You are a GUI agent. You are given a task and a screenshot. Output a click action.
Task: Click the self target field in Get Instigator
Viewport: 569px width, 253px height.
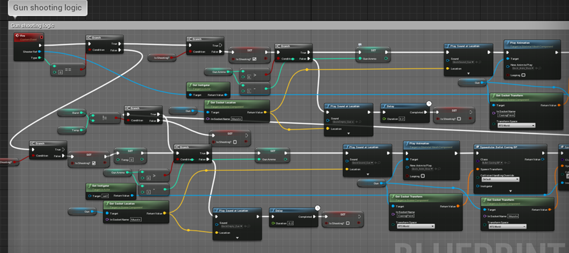[106, 196]
